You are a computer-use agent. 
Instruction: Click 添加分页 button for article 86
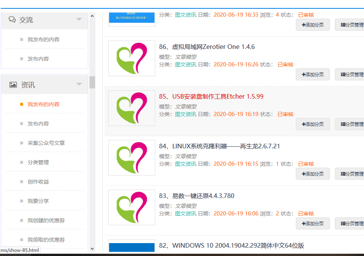coord(312,74)
